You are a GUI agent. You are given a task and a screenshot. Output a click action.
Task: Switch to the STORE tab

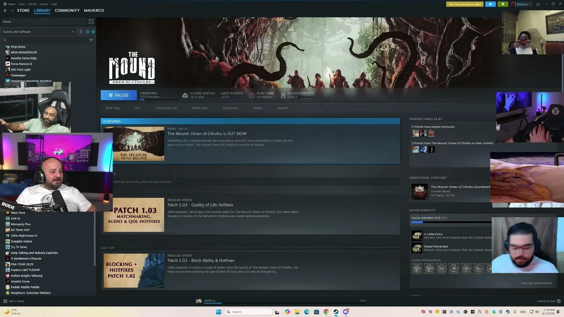pyautogui.click(x=23, y=11)
